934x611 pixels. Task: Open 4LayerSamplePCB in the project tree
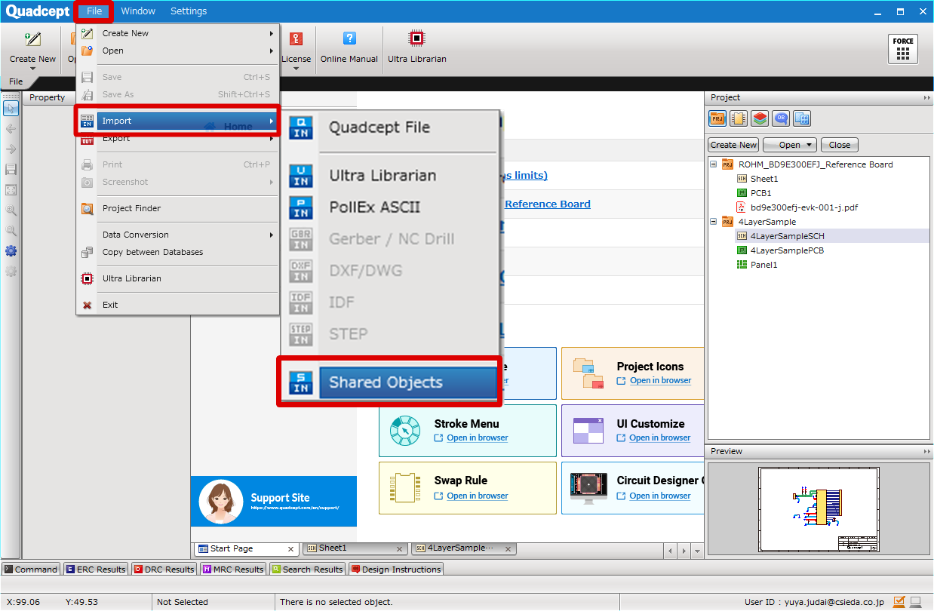[787, 250]
